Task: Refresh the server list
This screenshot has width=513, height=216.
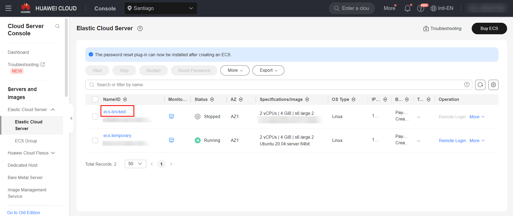Action: point(480,85)
